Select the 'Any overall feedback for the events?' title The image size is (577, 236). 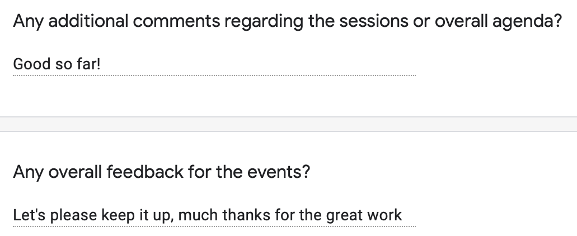point(162,172)
